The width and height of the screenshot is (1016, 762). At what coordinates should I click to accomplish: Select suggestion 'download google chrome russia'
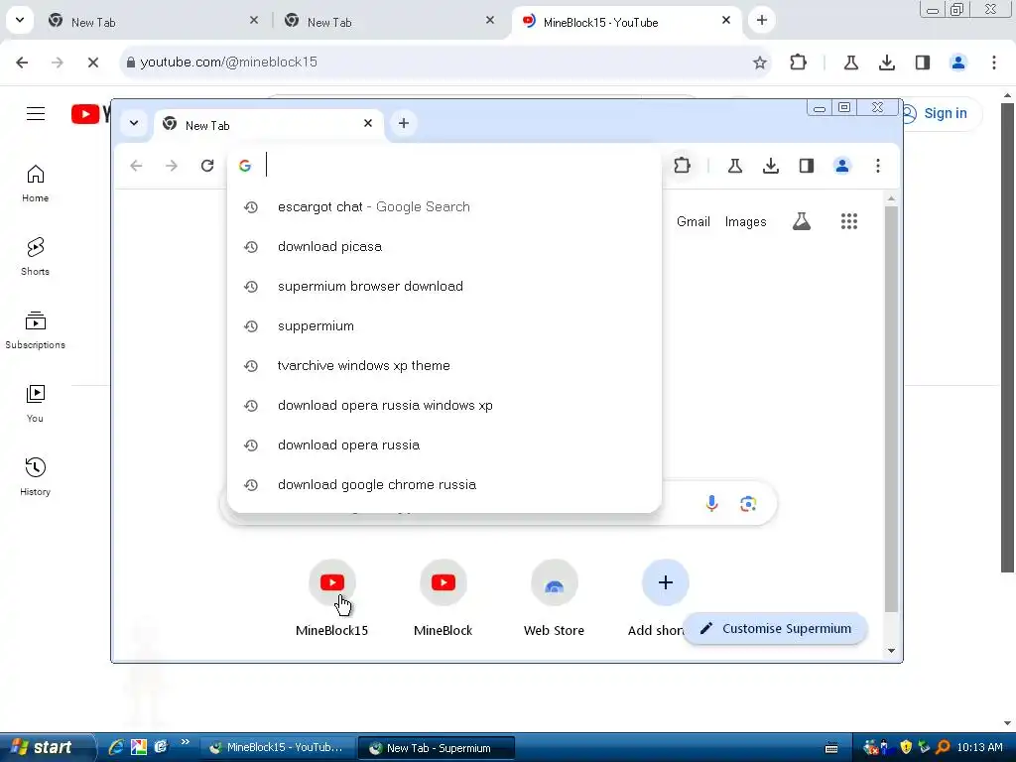coord(444,484)
